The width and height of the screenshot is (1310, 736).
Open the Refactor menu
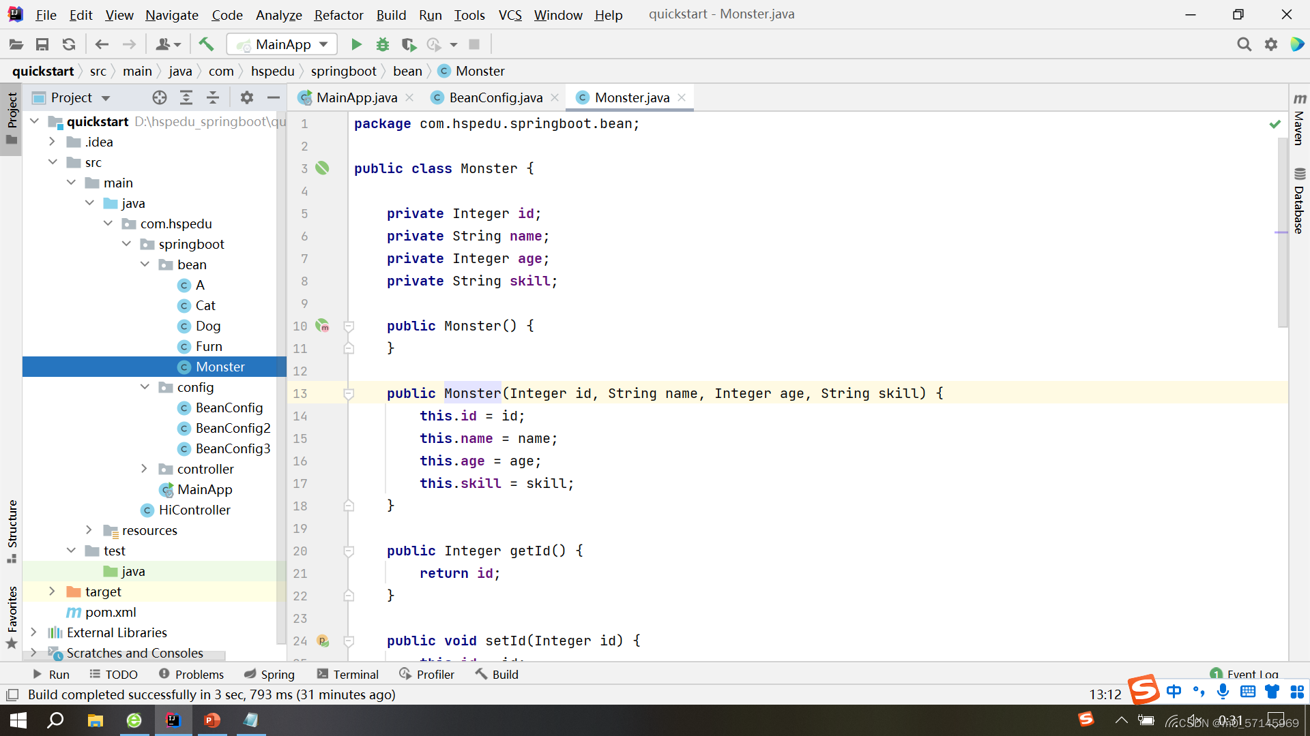338,14
